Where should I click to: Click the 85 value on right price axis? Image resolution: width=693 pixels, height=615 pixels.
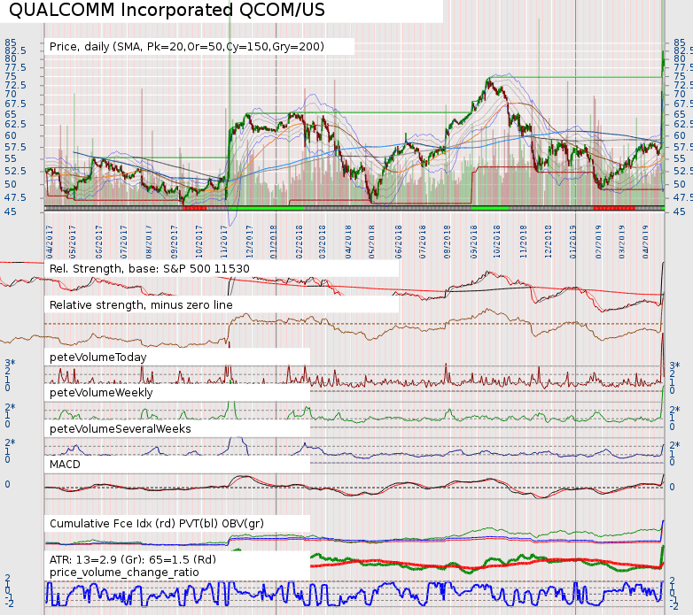coord(680,42)
